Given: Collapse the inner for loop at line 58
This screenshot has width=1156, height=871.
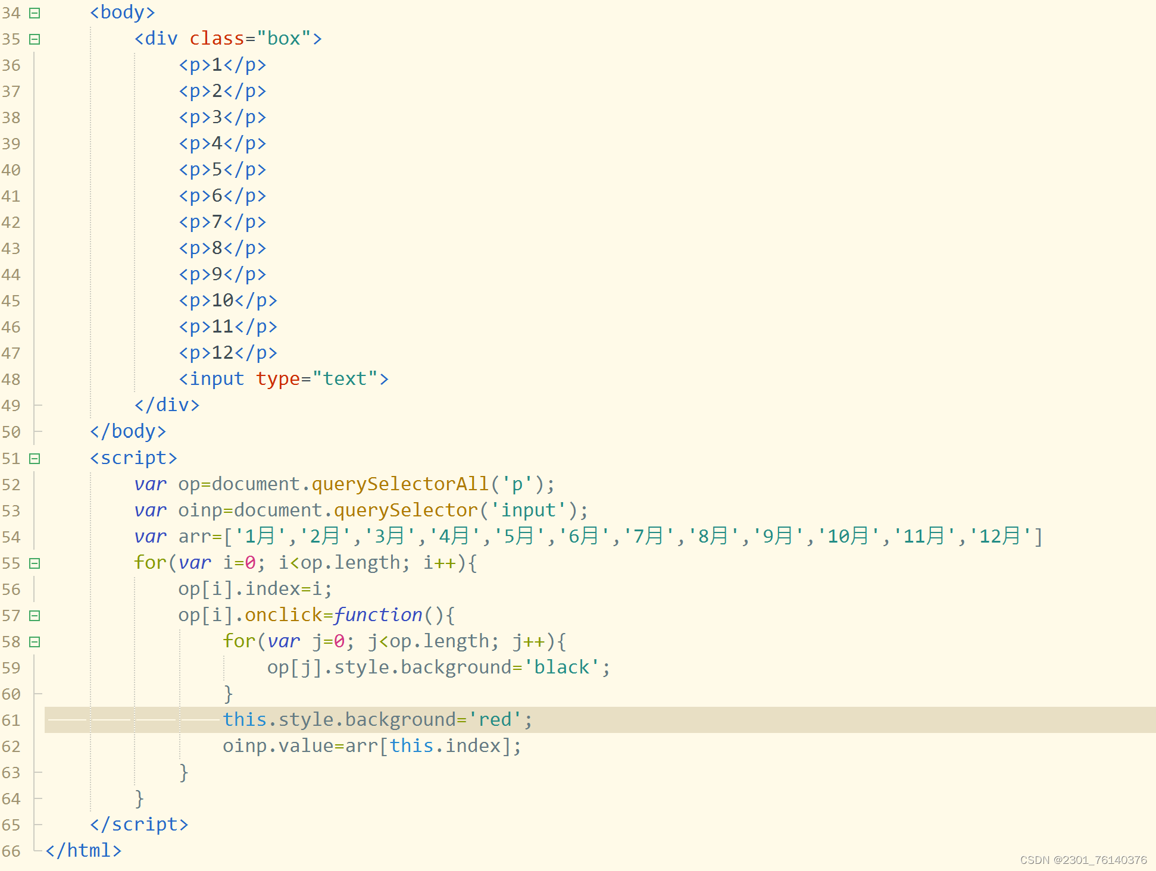Looking at the screenshot, I should [x=34, y=641].
